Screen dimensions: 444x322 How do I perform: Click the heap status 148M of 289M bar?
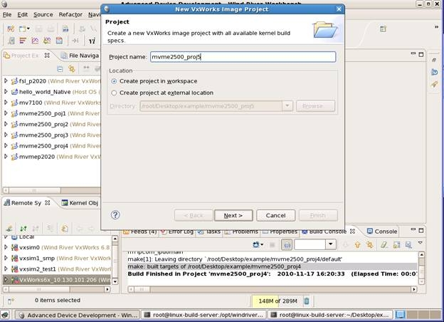277,301
